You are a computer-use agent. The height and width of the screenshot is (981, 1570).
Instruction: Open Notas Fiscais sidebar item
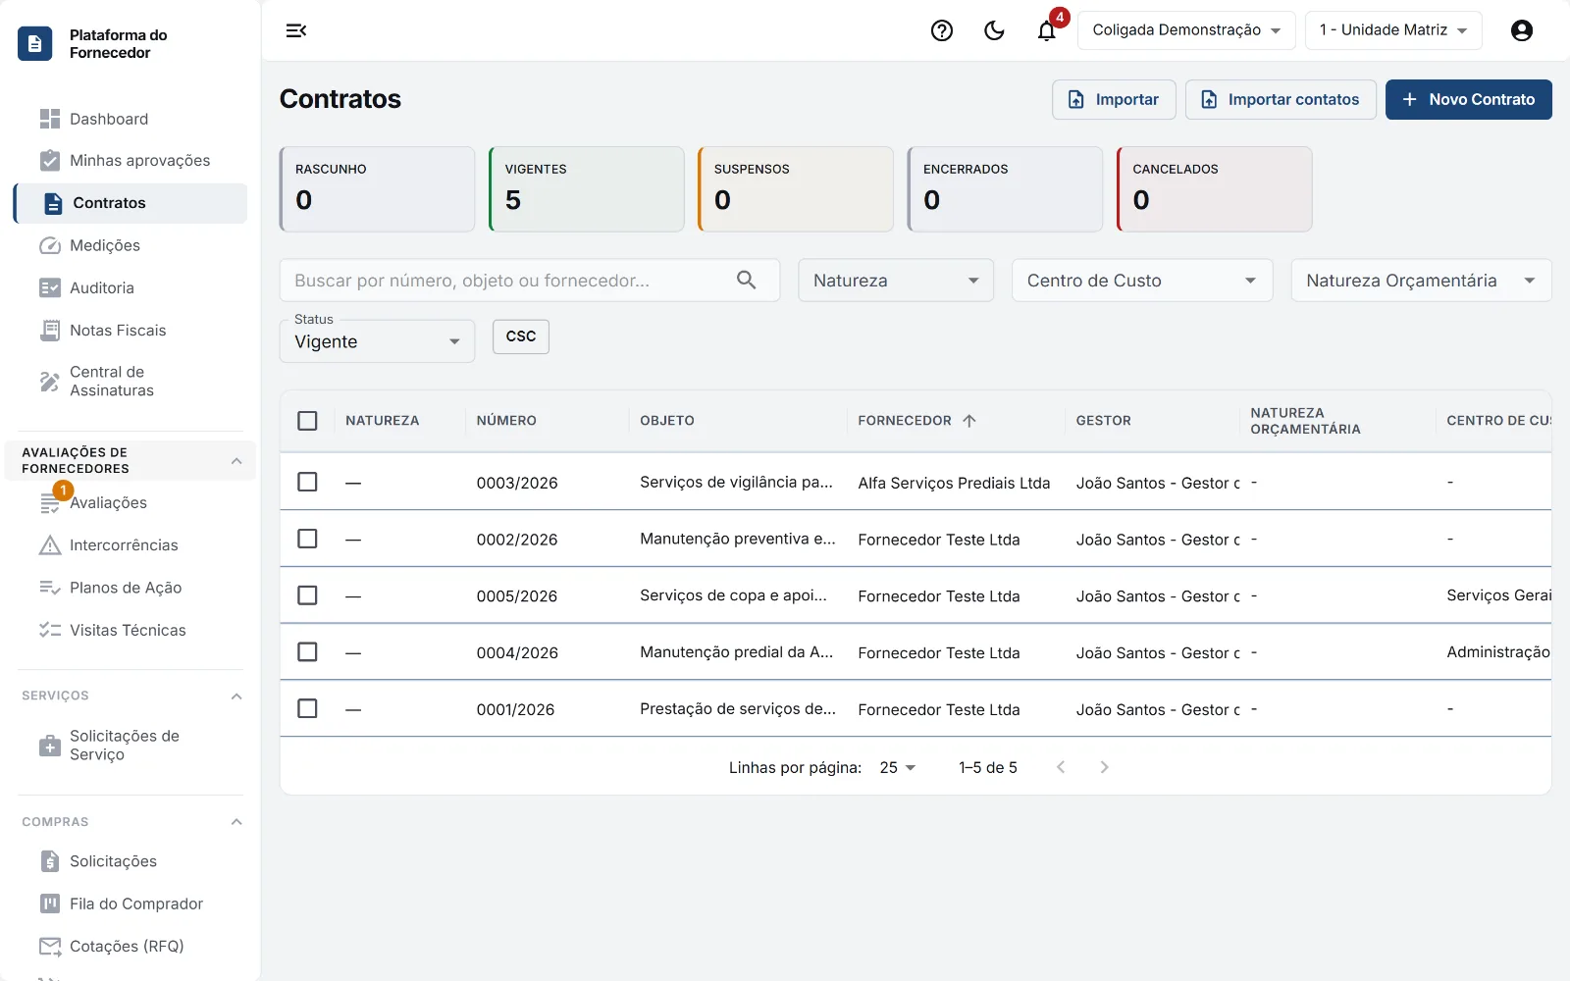(x=131, y=331)
